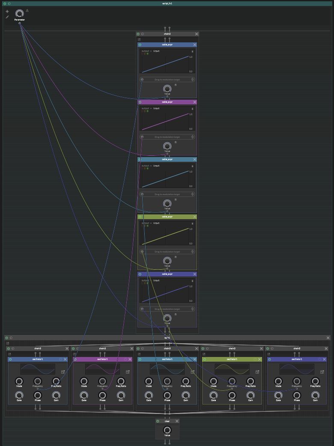
Task: Click Gate knob on green oscillator1
Action: click(213, 395)
